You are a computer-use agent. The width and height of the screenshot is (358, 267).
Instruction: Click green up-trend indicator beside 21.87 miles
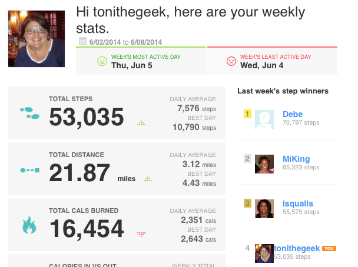click(148, 179)
